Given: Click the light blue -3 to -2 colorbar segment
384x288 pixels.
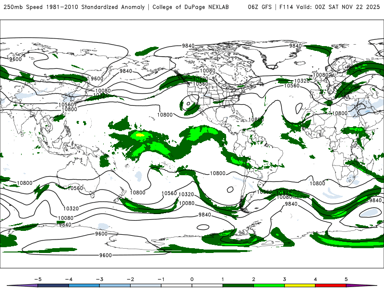Looking at the screenshot, I should click(x=115, y=286).
